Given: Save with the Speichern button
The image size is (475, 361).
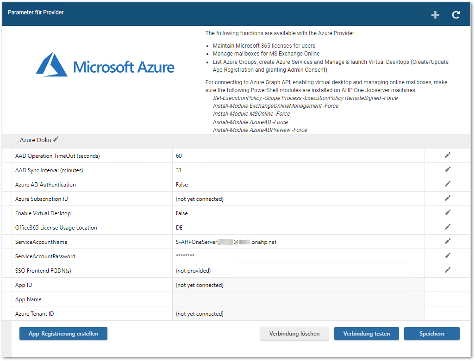Looking at the screenshot, I should (x=431, y=333).
